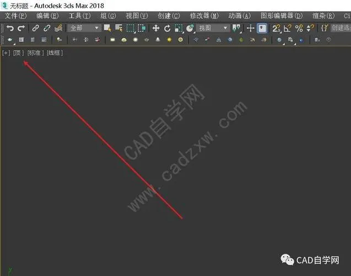Open the 修改器(M) menu
The image size is (351, 276).
tap(204, 16)
